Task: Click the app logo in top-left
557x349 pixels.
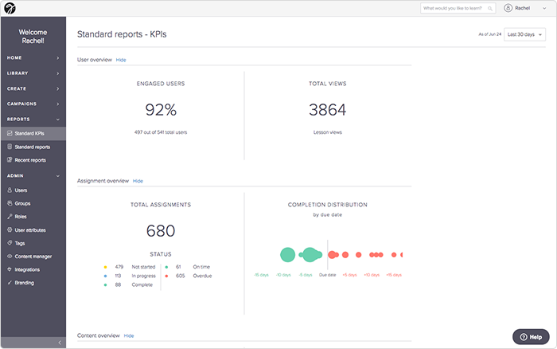Action: (10, 8)
